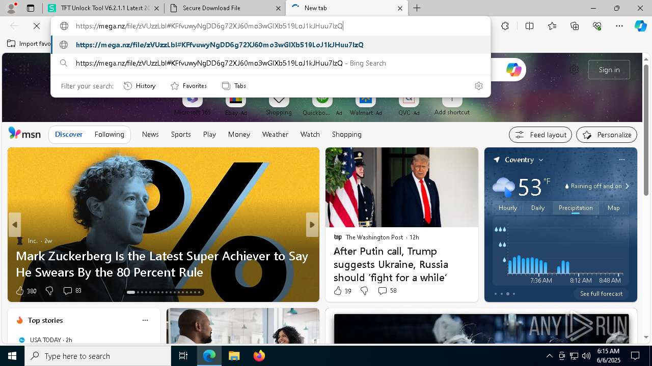Close the TFT Unlock Tool tab
Screen dimensions: 652x366
(156, 8)
